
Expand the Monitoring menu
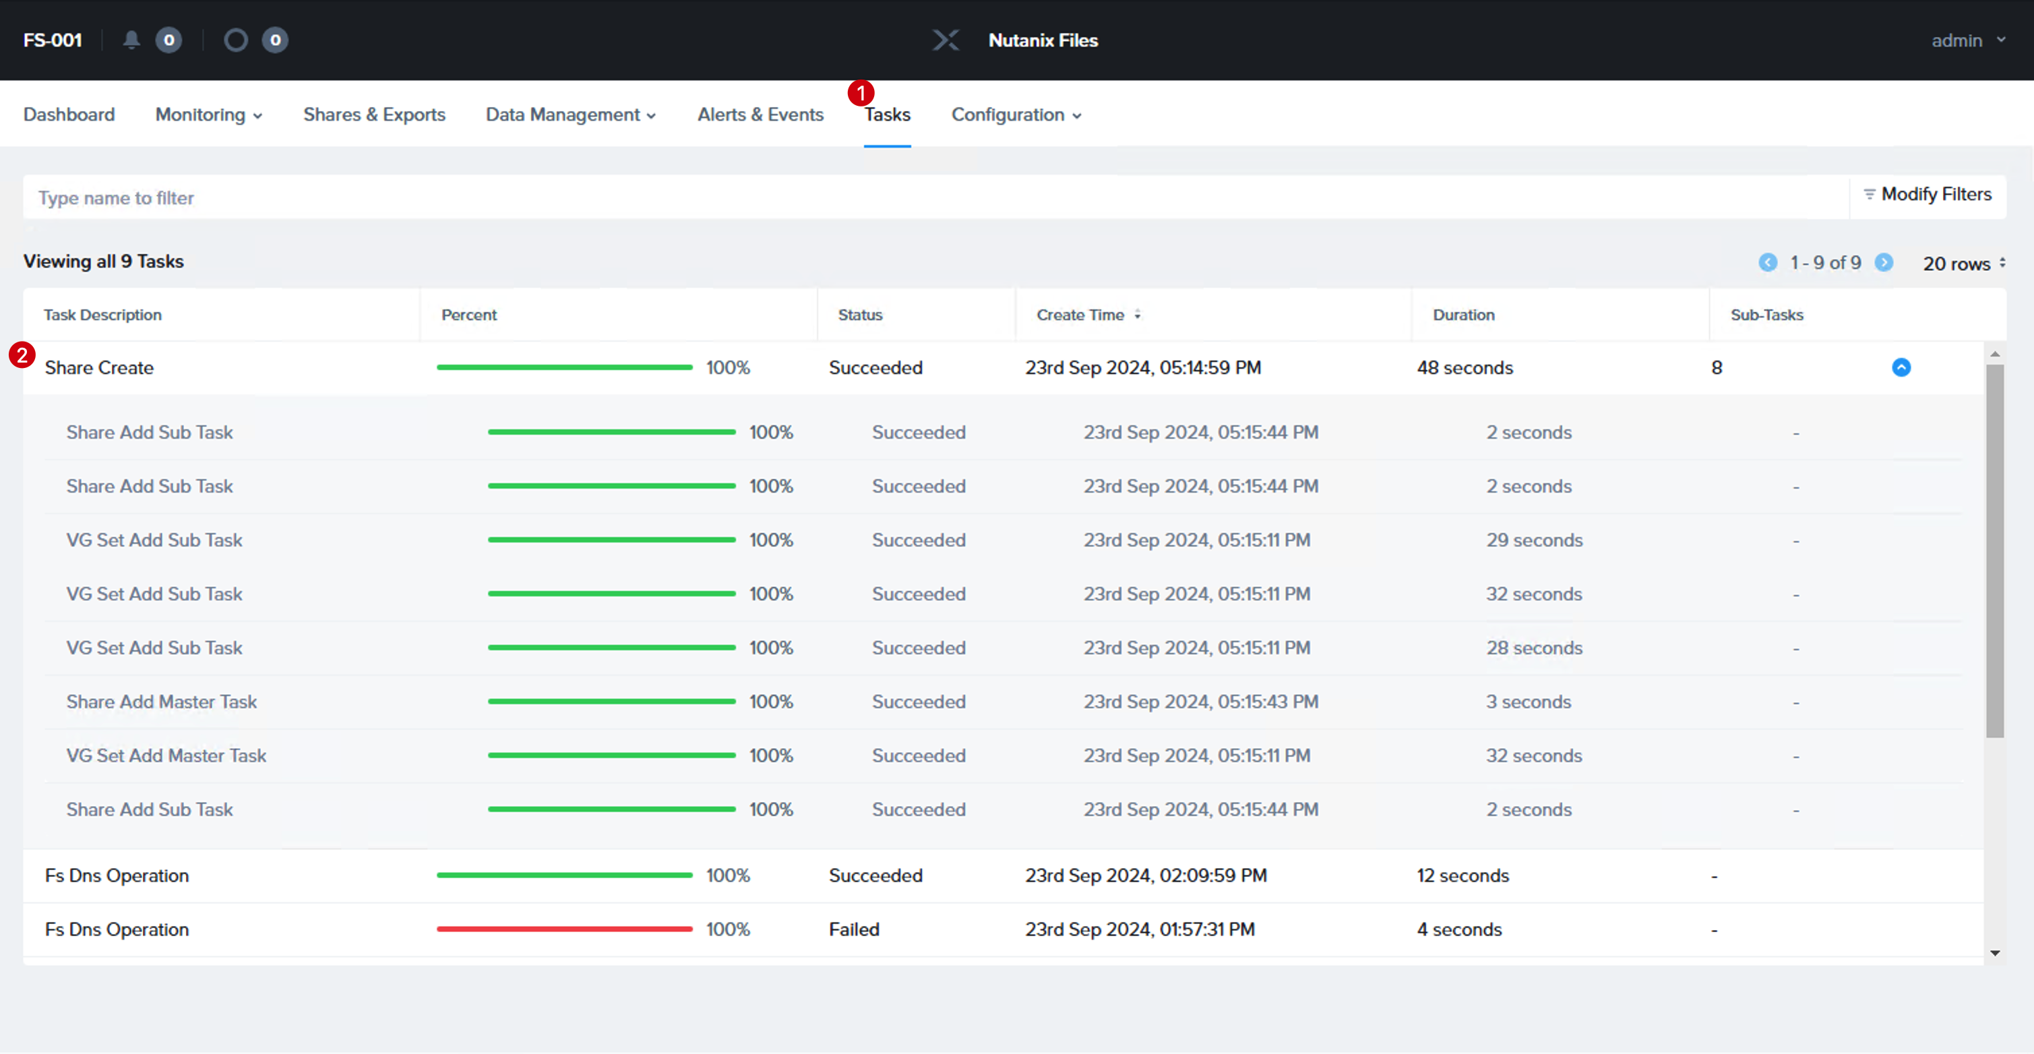208,115
